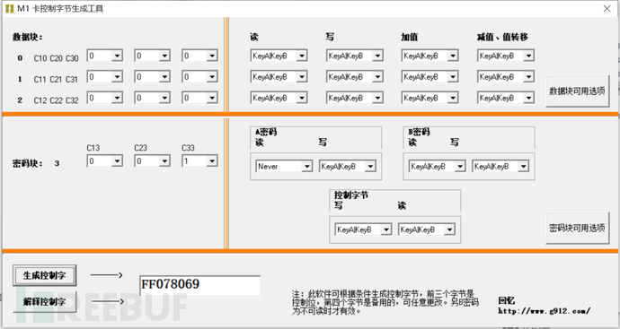
Task: Expand the 写 dropdown for data block 2
Action: point(355,98)
